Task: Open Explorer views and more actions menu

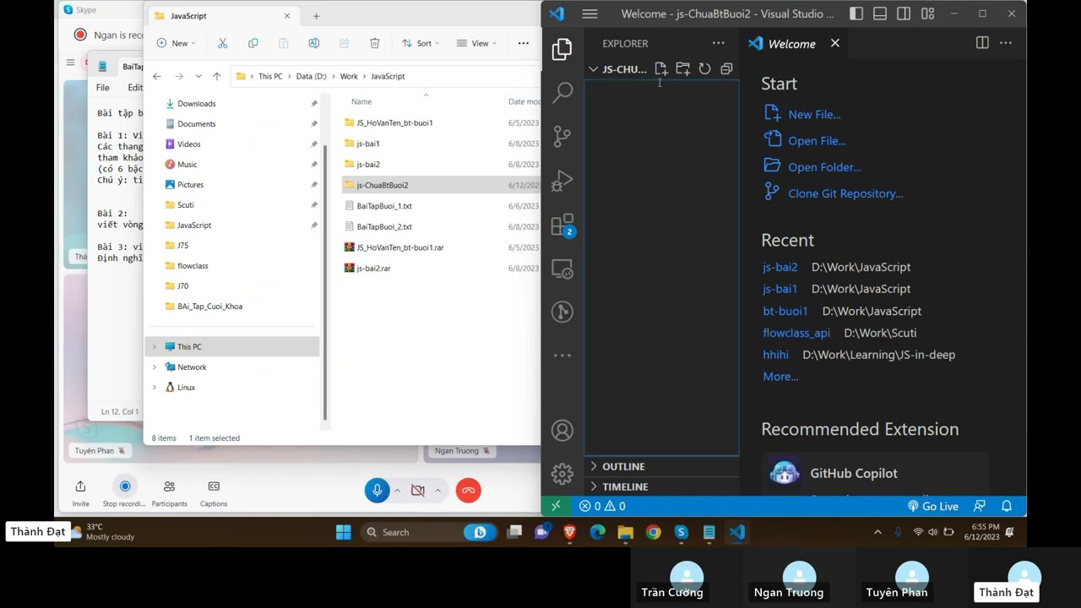Action: click(x=718, y=43)
